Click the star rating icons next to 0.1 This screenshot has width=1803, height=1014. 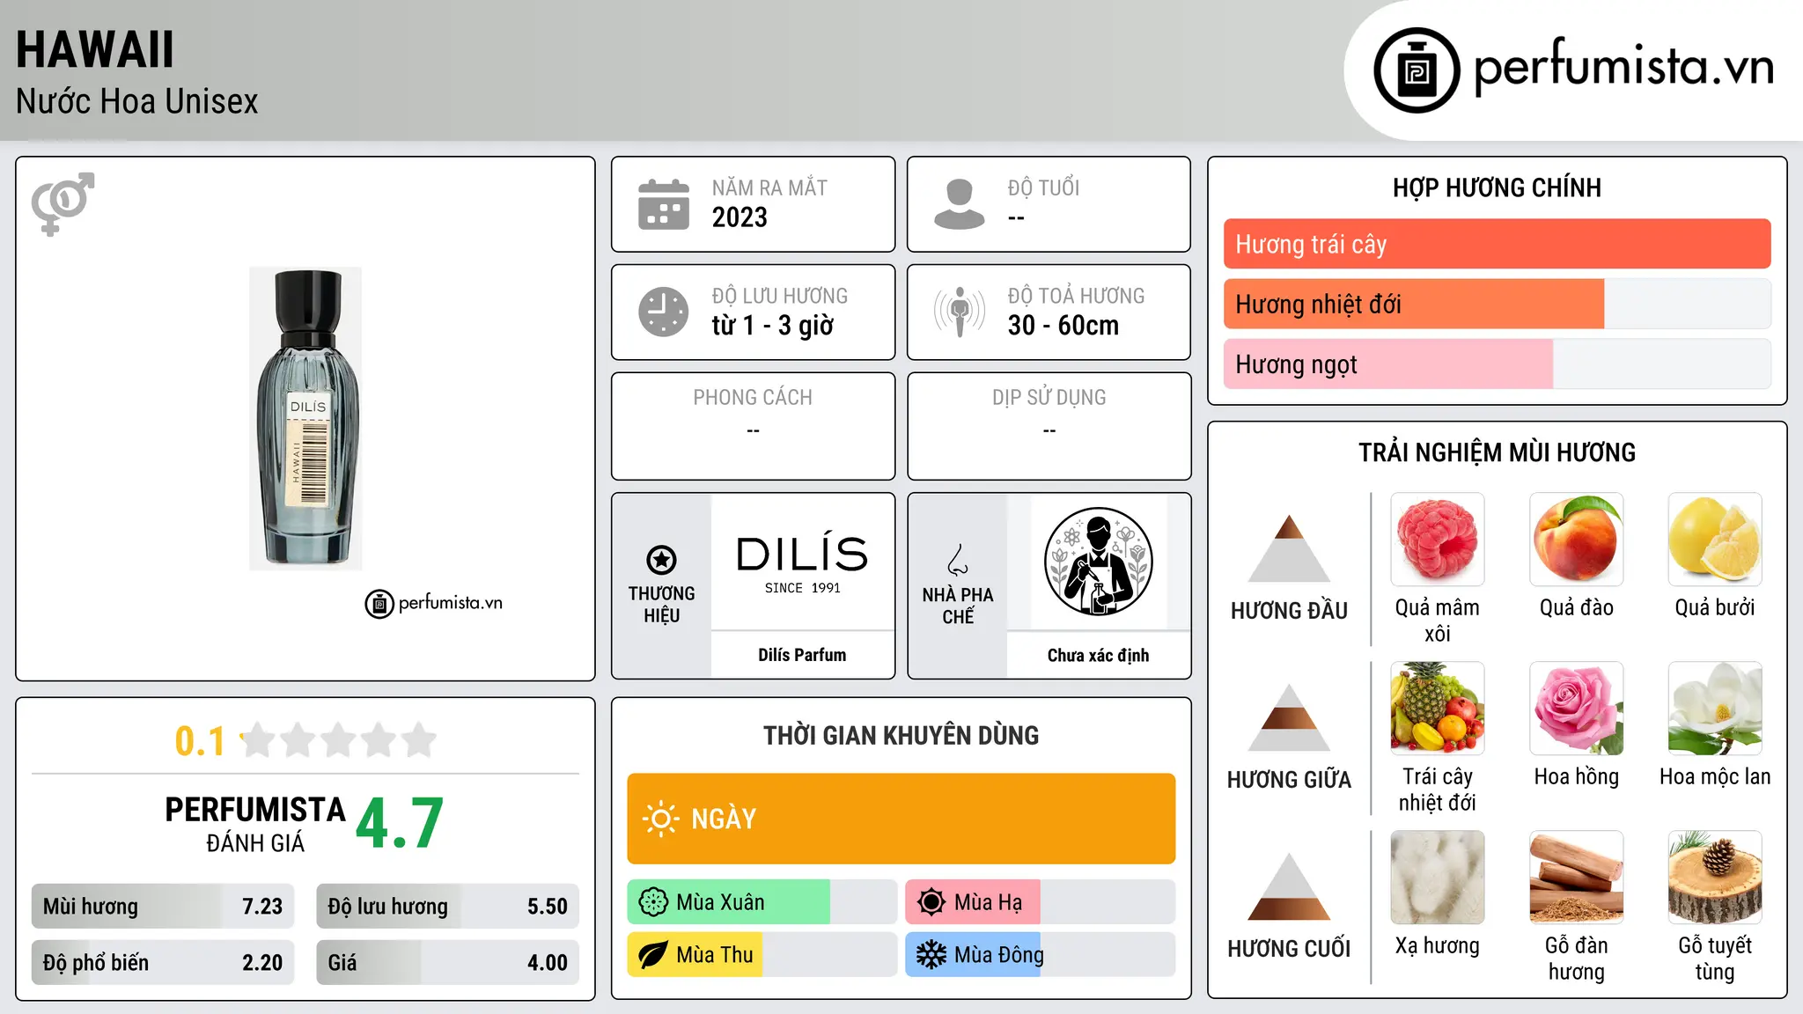pyautogui.click(x=339, y=740)
